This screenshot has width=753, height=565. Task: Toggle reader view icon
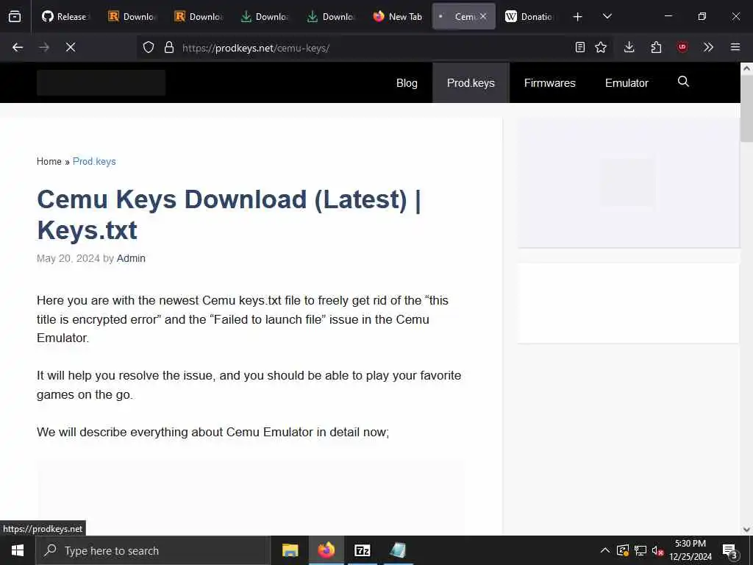coord(580,47)
